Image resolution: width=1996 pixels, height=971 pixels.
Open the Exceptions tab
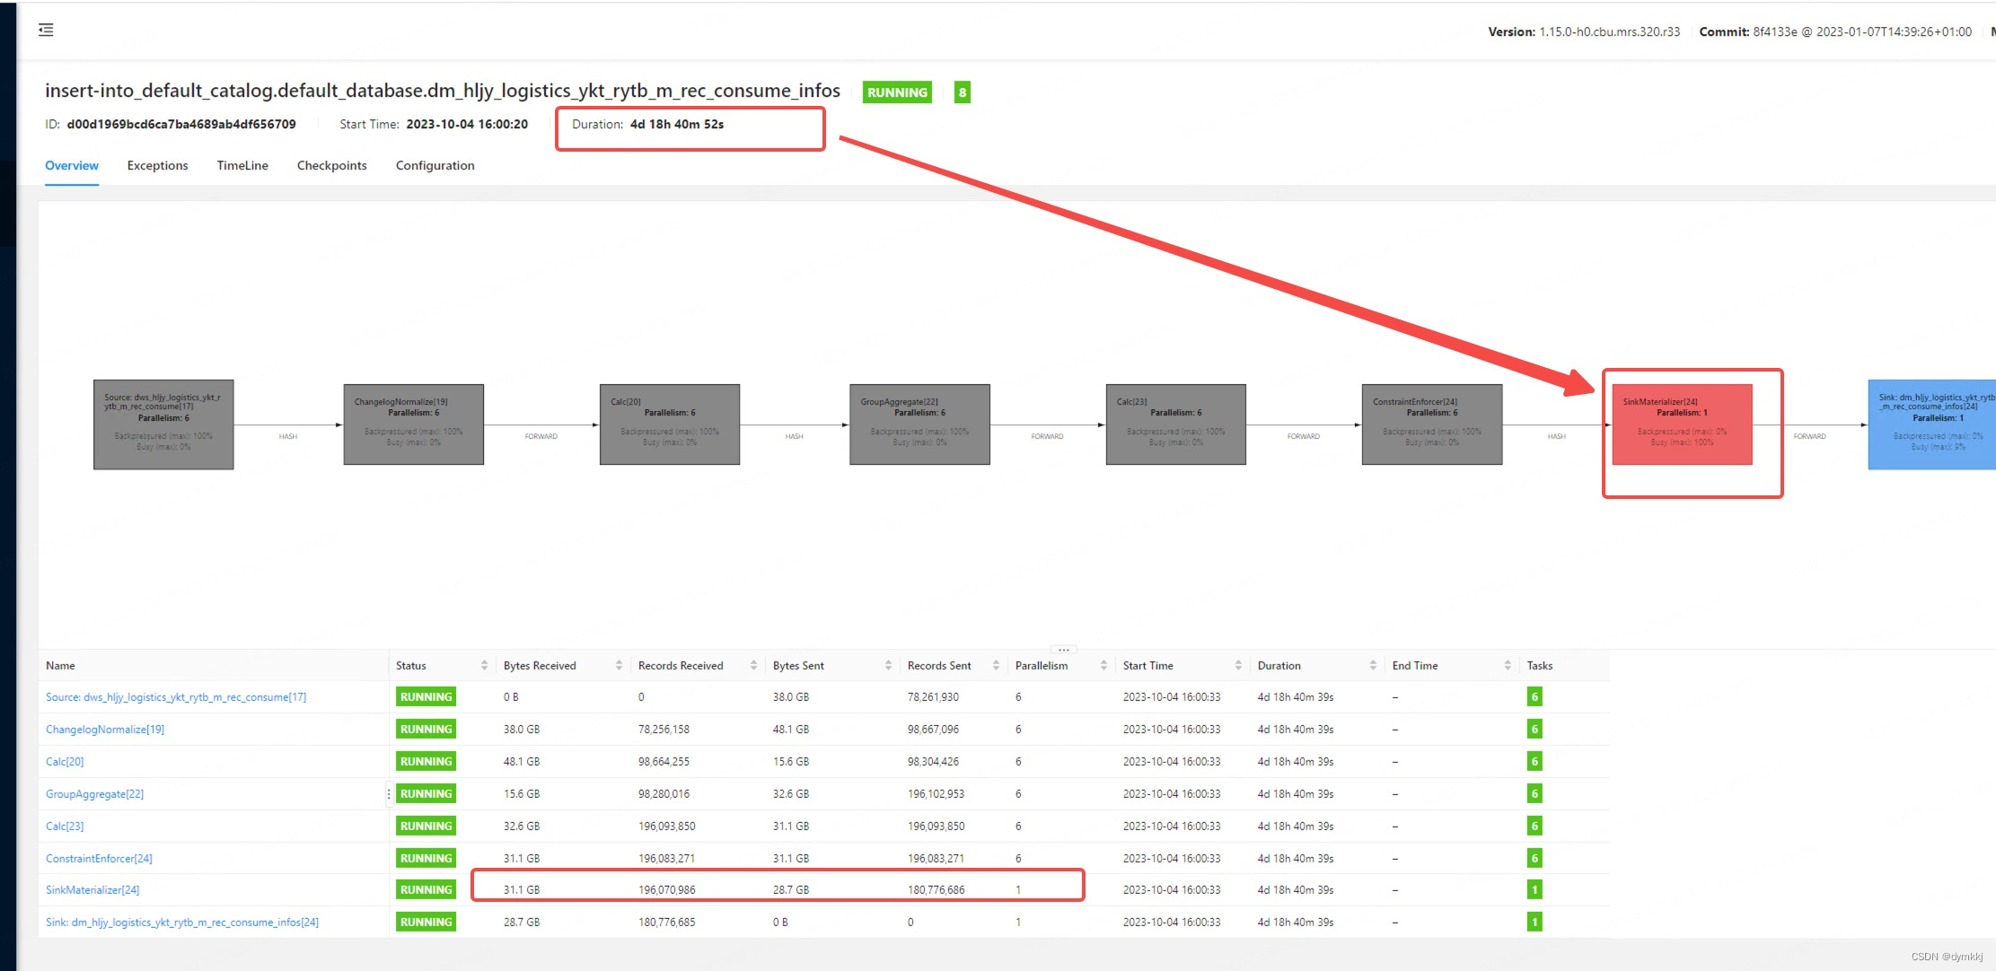(157, 165)
